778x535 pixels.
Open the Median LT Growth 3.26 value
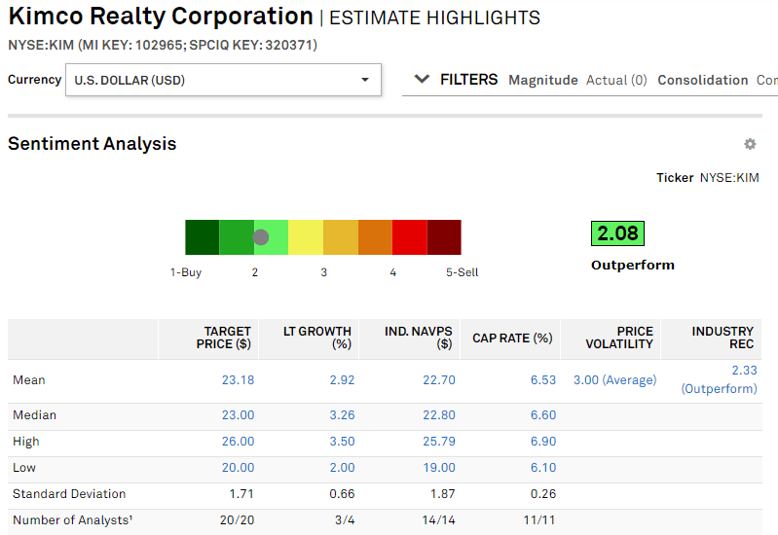(341, 415)
